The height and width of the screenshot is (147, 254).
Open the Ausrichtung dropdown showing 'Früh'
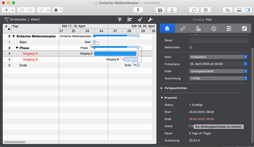218,78
